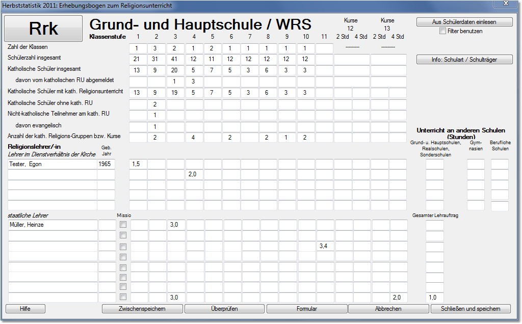Open "Info: Schulart / Schulträger"

click(x=464, y=59)
